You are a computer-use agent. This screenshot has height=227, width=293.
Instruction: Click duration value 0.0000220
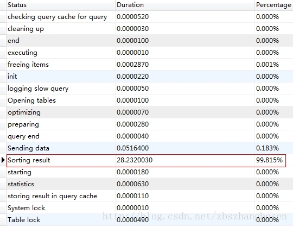pyautogui.click(x=133, y=77)
